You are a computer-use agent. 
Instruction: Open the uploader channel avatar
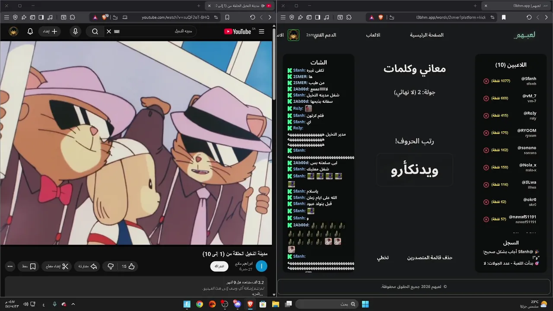point(261,267)
